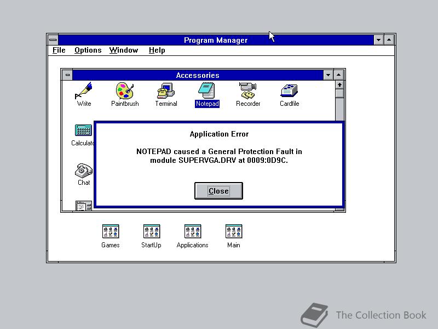
Task: Open Program Manager control menu box
Action: [53, 39]
